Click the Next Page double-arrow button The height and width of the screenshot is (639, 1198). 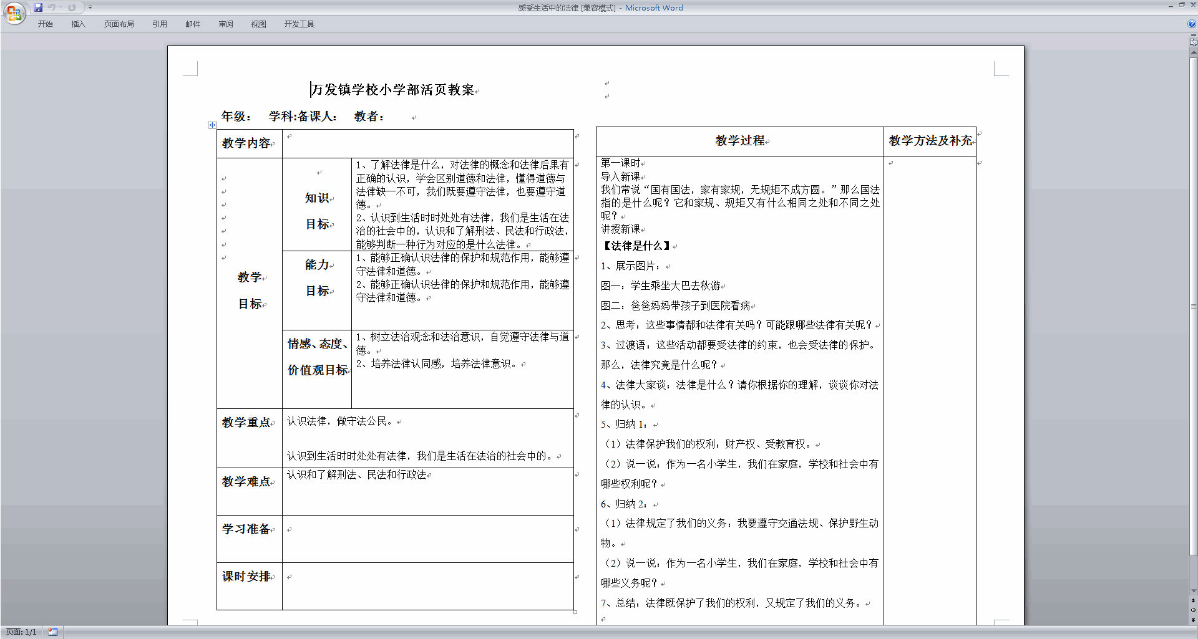[1193, 620]
